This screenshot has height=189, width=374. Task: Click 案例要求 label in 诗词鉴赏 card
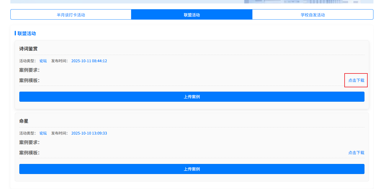point(29,70)
